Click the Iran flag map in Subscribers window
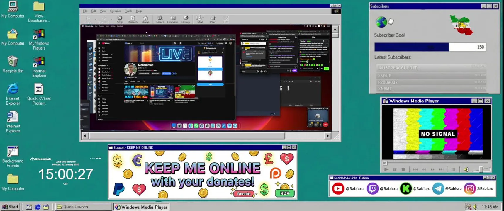Viewport: 504px width, 211px height. tap(462, 25)
